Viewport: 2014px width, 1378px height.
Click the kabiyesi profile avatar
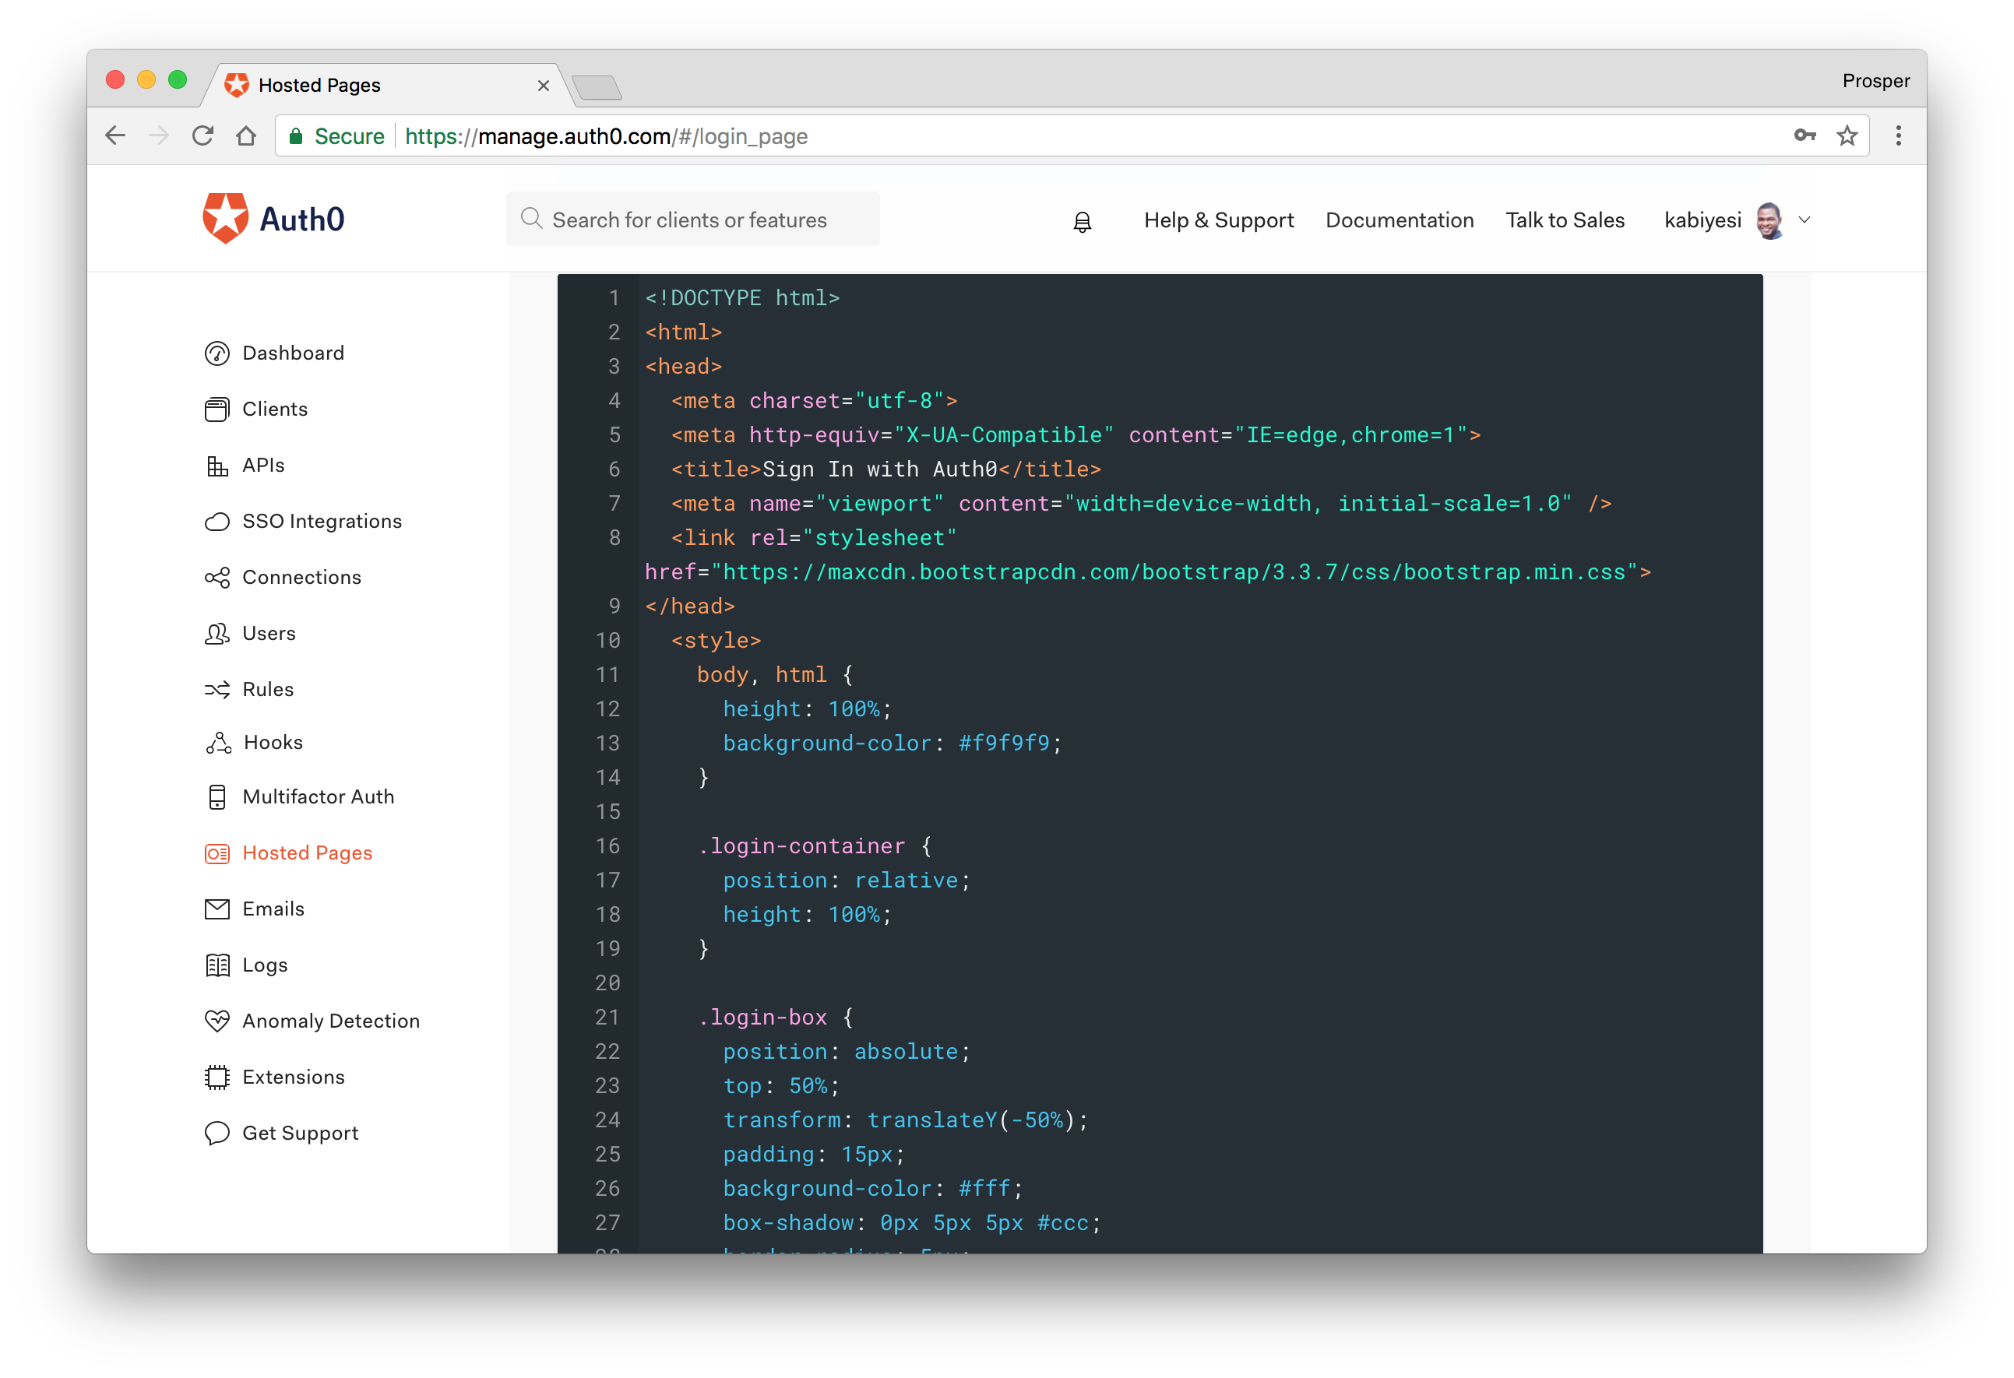tap(1769, 220)
